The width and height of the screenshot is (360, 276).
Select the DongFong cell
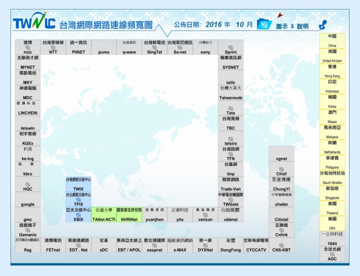point(230,245)
